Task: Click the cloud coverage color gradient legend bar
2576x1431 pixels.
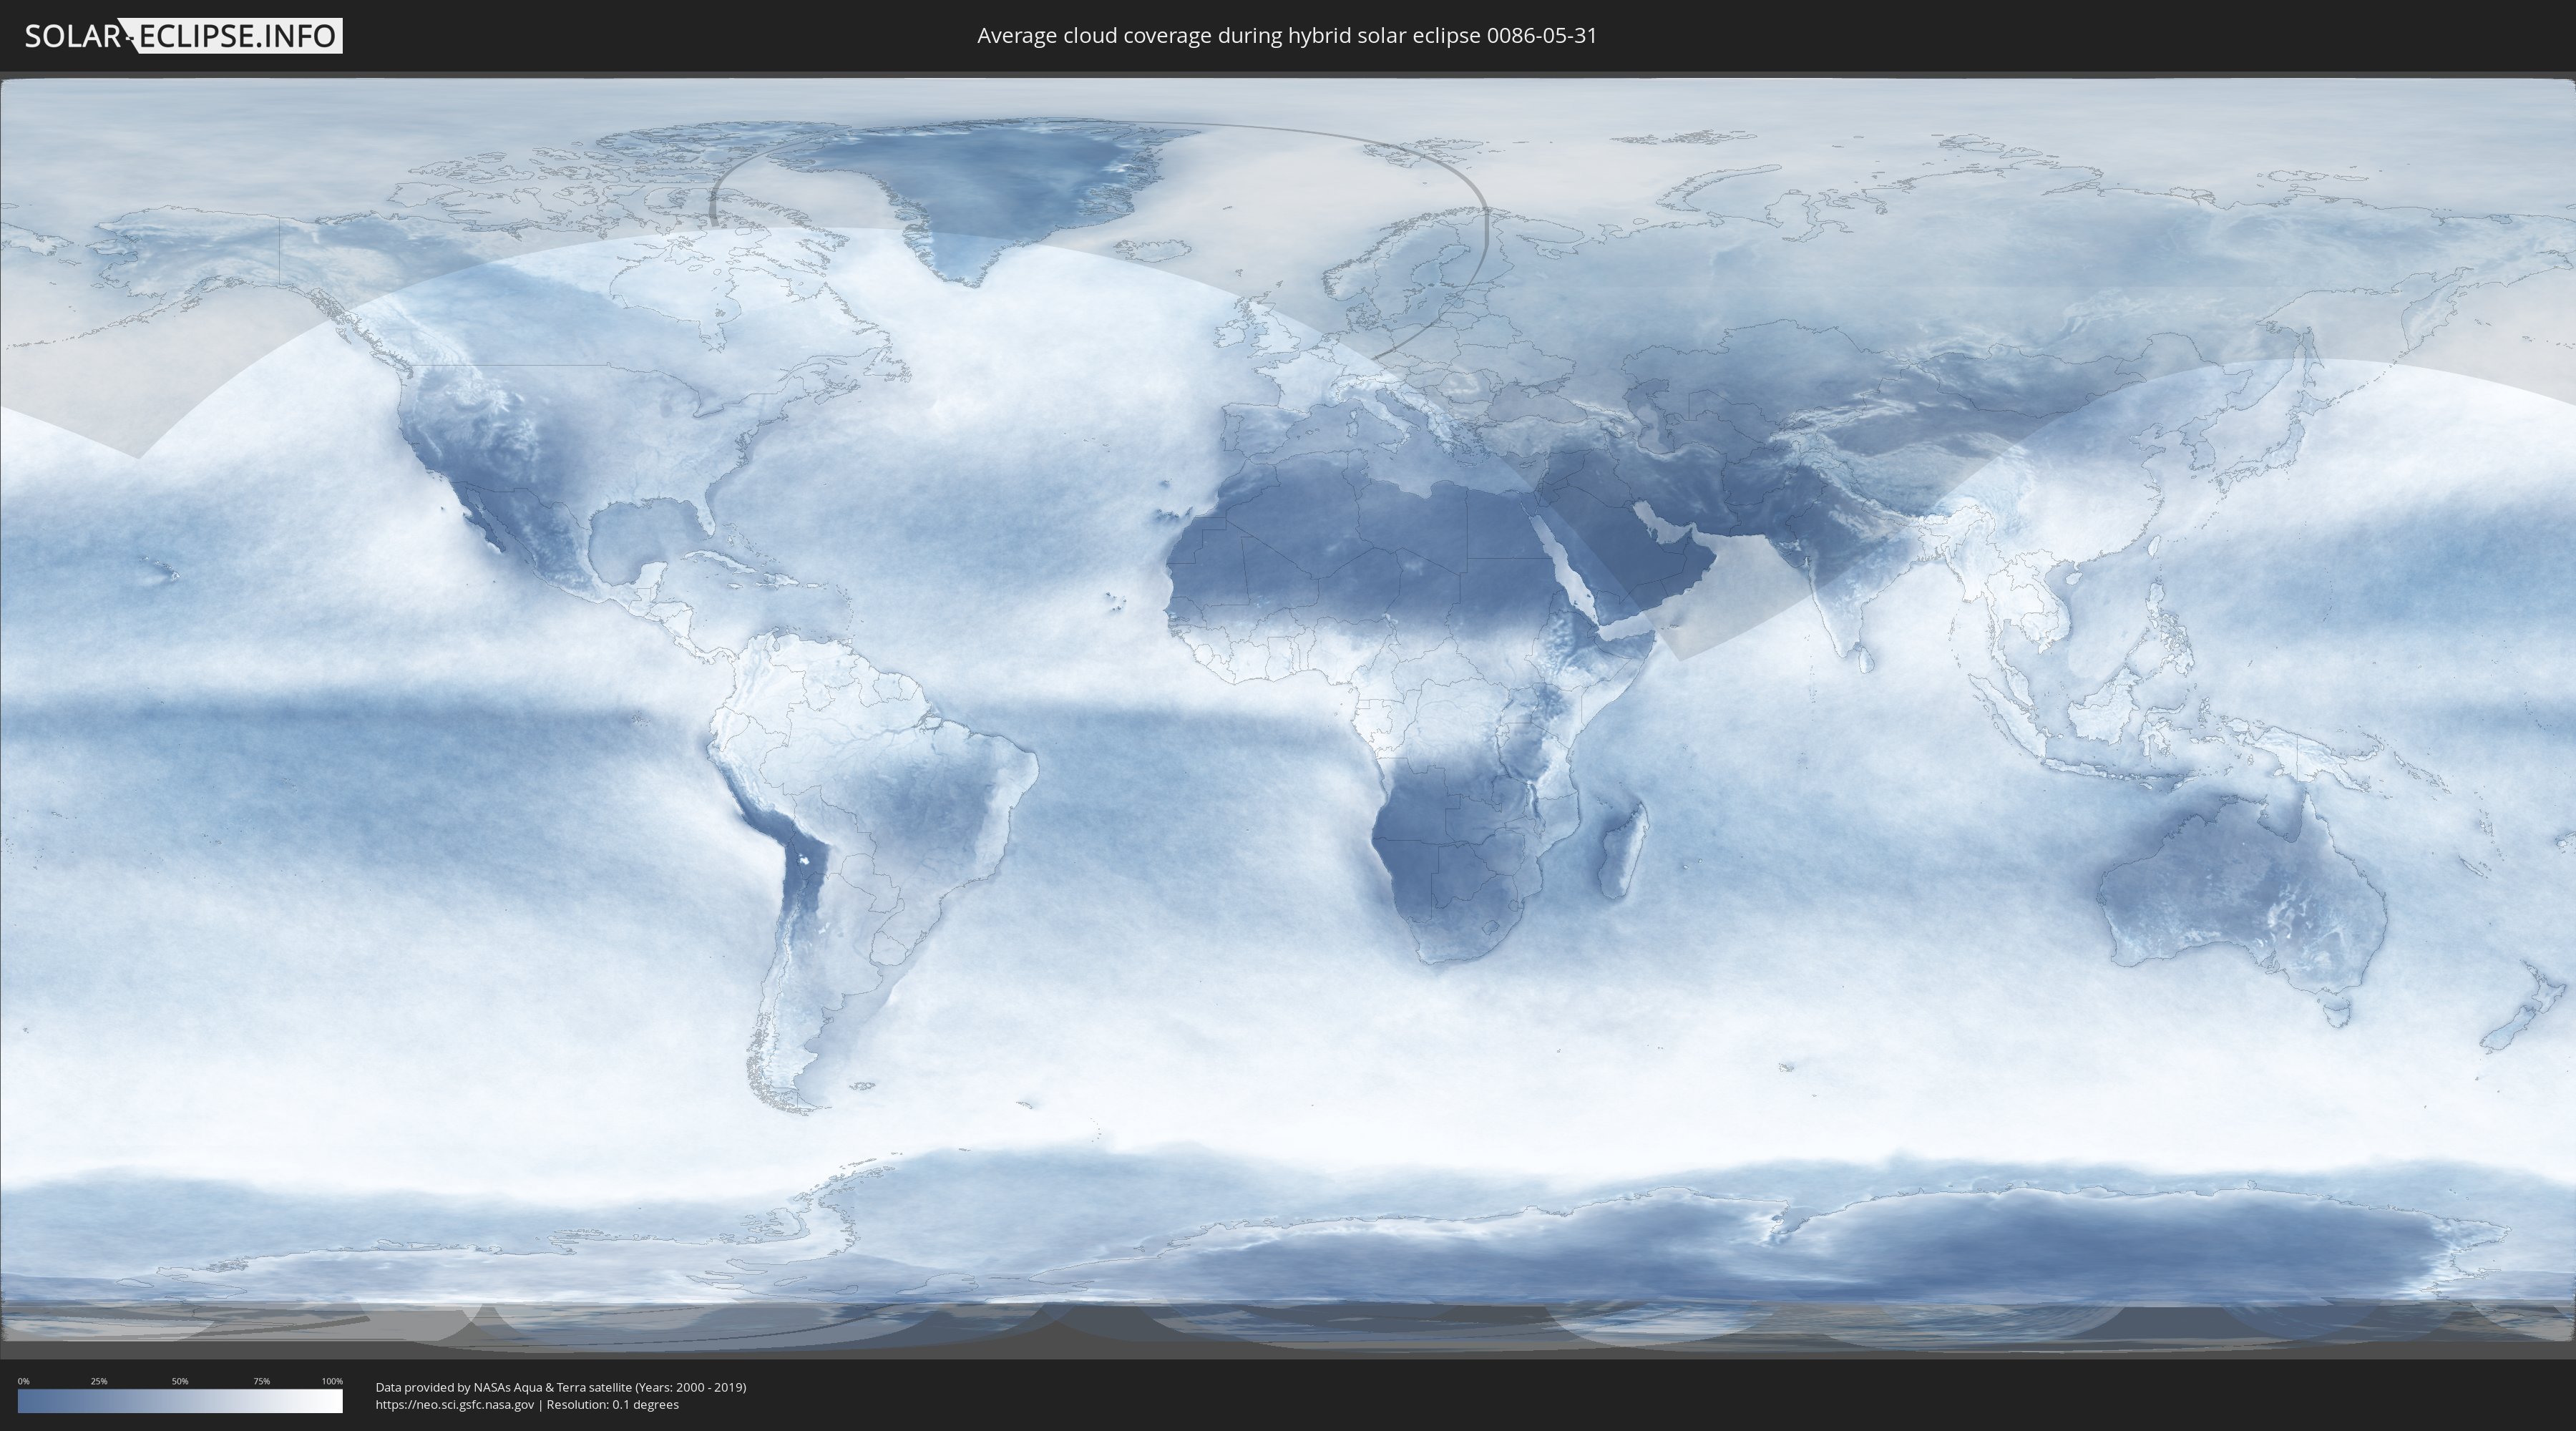Action: pyautogui.click(x=180, y=1401)
